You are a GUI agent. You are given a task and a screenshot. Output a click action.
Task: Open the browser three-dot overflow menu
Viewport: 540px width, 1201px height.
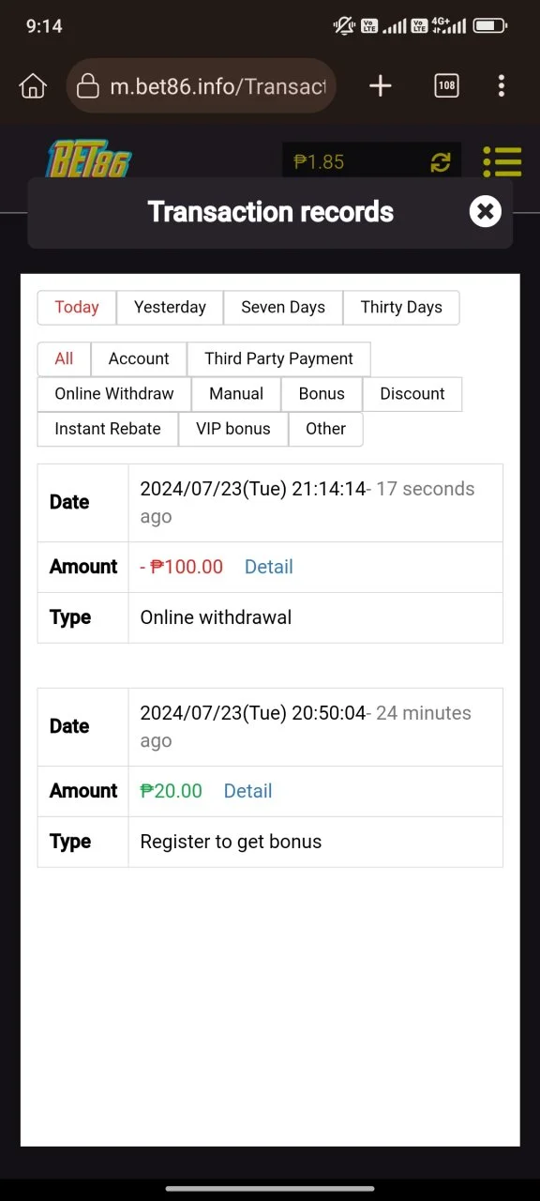pos(502,86)
